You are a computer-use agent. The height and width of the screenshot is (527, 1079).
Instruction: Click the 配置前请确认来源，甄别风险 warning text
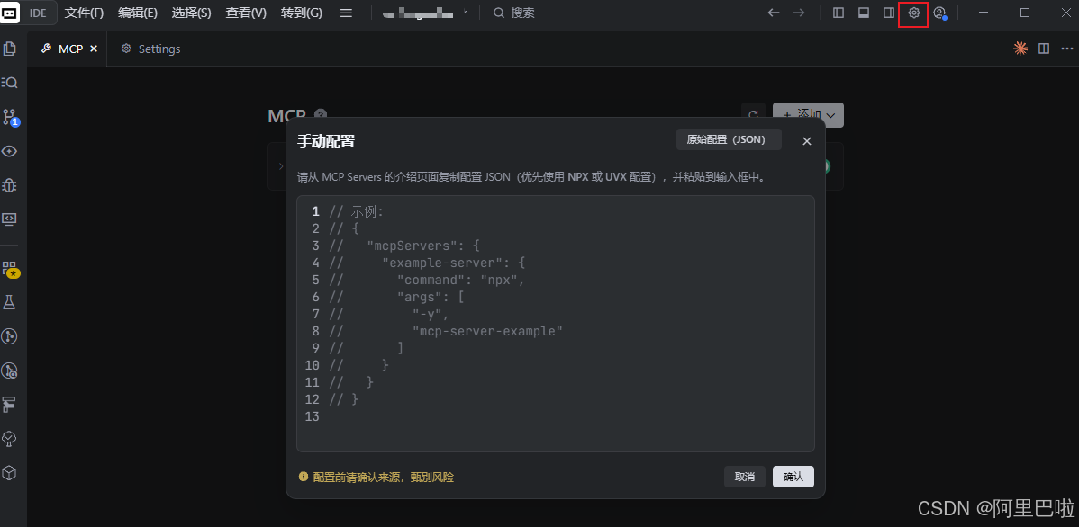tap(384, 477)
